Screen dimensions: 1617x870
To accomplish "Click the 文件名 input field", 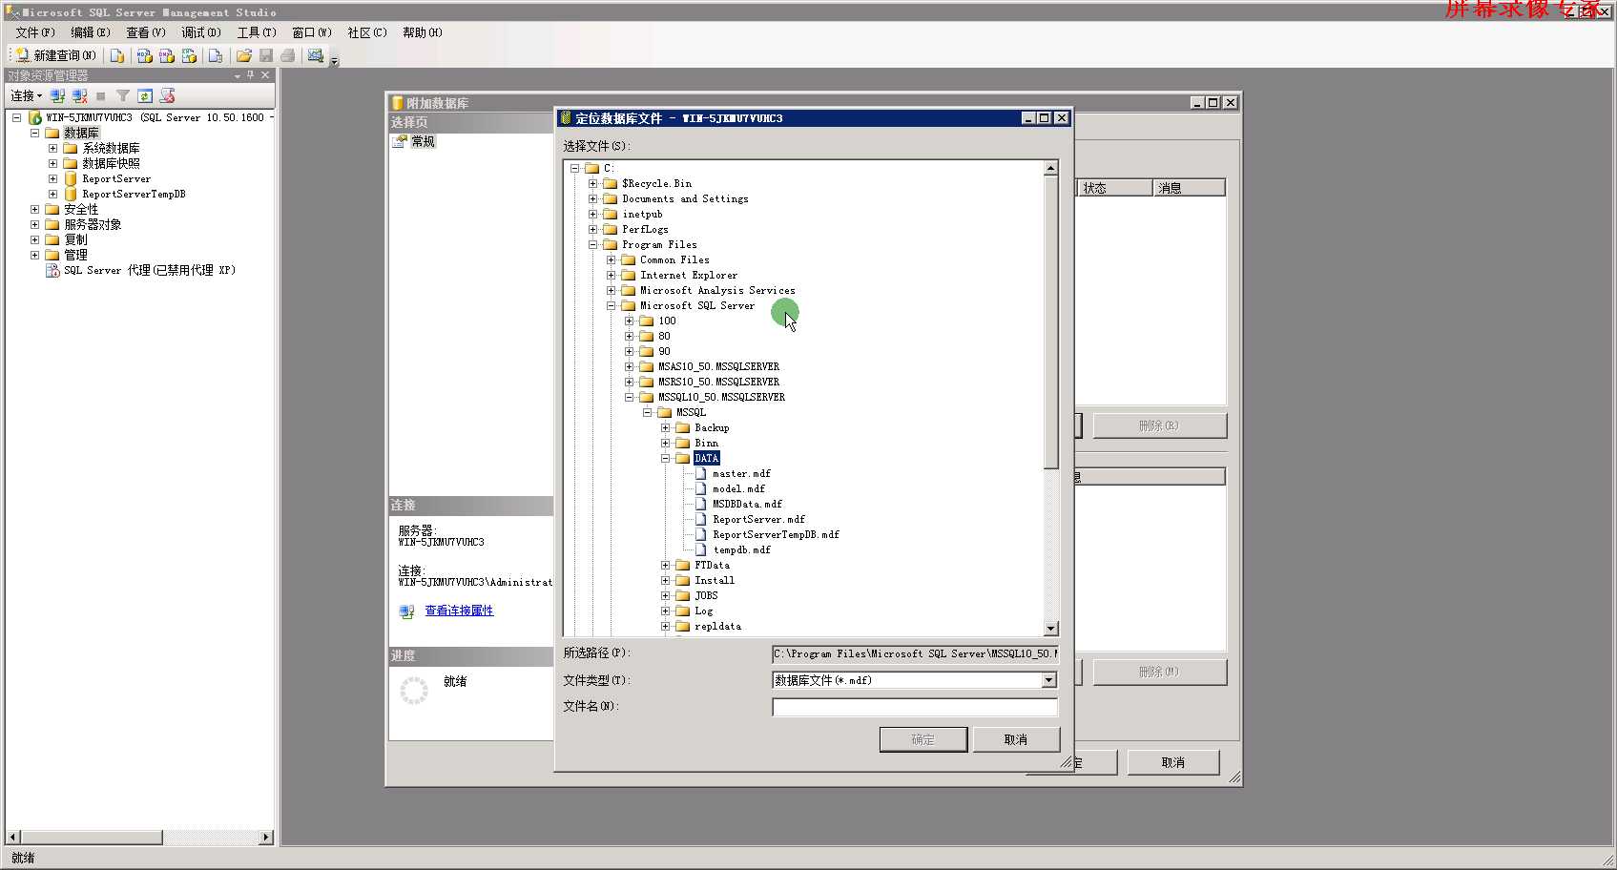I will (915, 707).
